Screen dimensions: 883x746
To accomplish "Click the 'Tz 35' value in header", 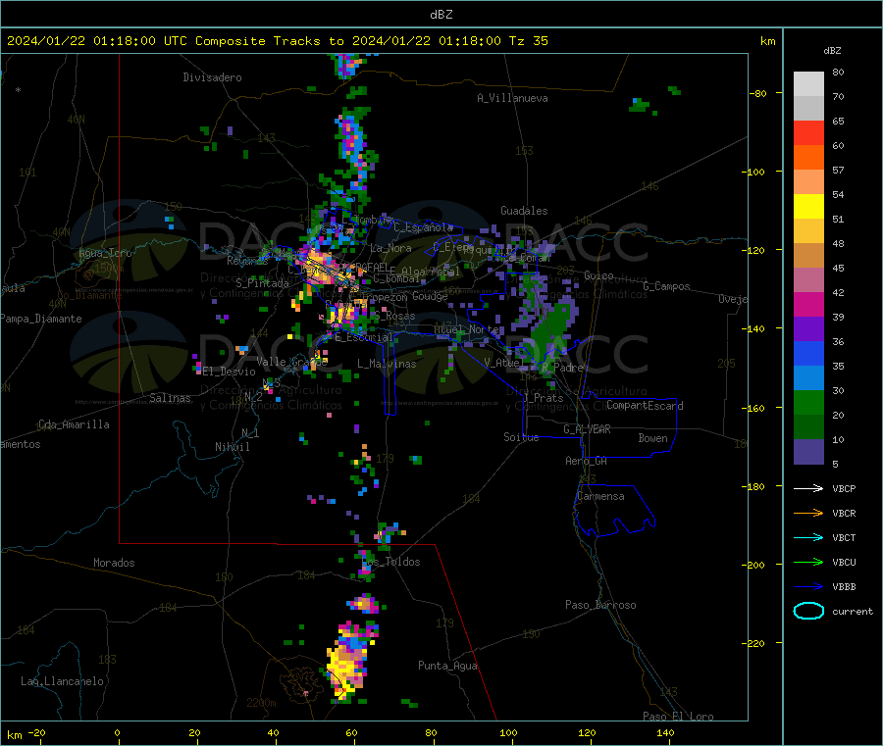I will pyautogui.click(x=528, y=41).
